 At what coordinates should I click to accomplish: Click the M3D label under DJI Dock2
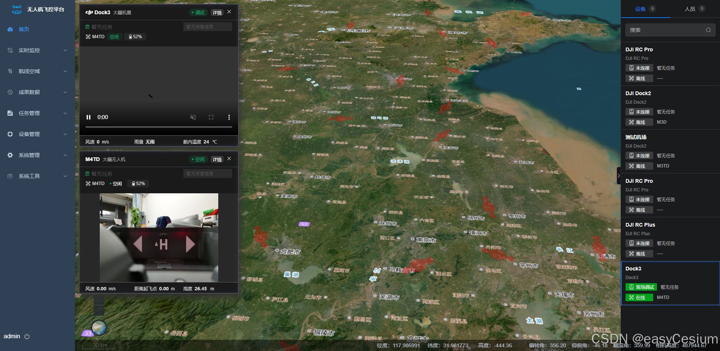661,122
